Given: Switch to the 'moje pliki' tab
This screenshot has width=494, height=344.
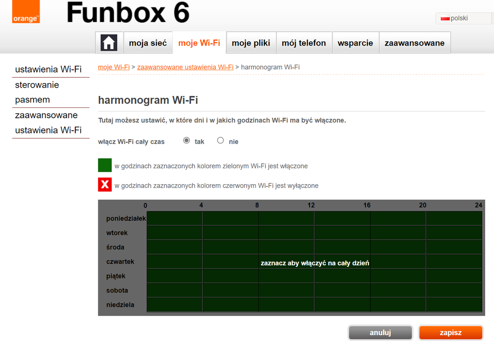Looking at the screenshot, I should tap(251, 43).
